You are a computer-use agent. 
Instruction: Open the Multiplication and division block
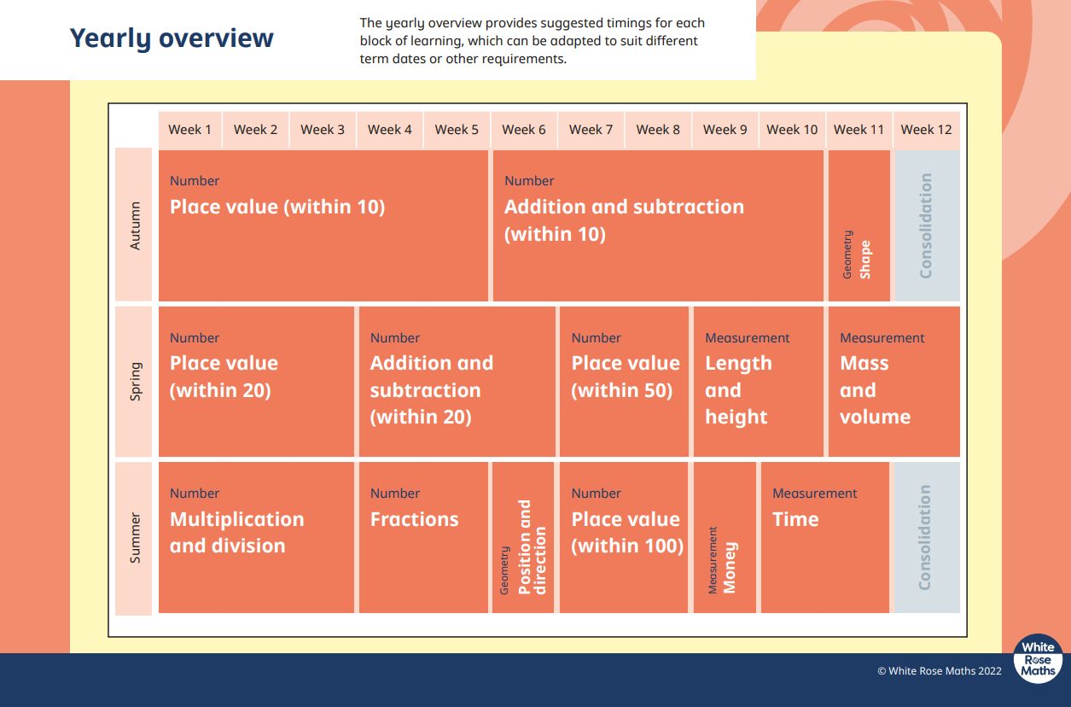pos(256,538)
